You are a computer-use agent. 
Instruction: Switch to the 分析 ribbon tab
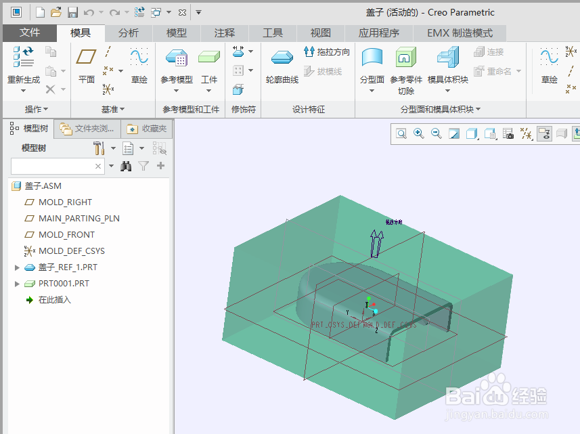tap(129, 33)
